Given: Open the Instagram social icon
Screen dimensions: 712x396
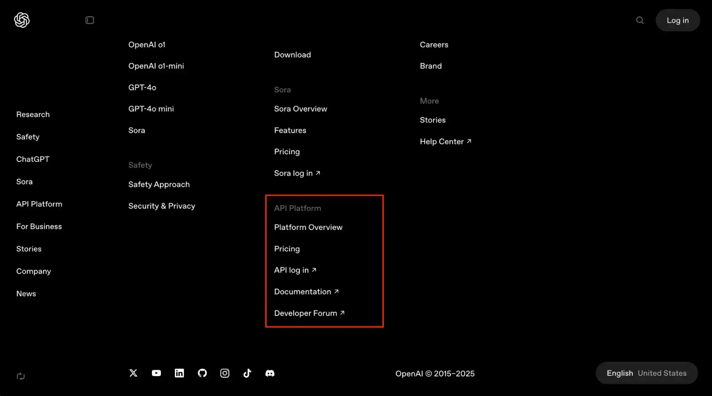Looking at the screenshot, I should coord(225,373).
